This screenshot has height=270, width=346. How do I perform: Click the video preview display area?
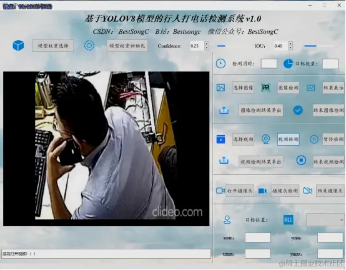[106, 149]
